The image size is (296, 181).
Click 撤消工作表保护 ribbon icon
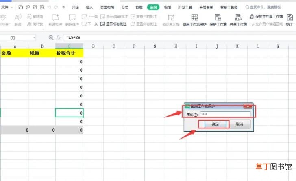point(194,20)
